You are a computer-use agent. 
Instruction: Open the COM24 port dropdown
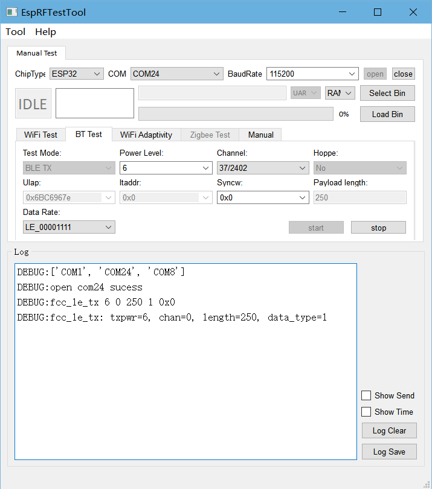point(177,74)
